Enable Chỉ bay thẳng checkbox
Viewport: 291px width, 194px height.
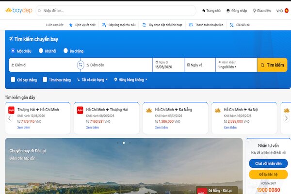pyautogui.click(x=13, y=80)
